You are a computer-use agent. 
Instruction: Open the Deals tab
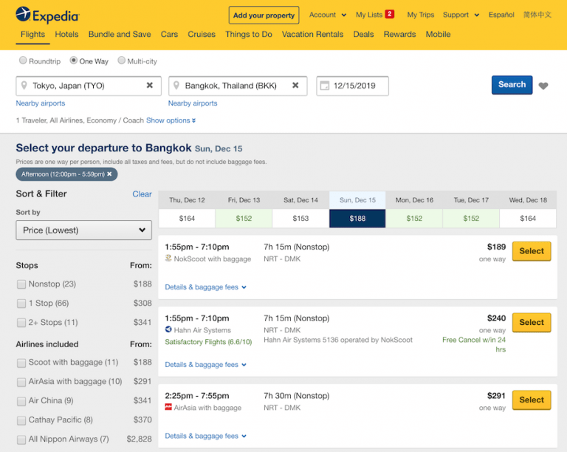pyautogui.click(x=363, y=35)
